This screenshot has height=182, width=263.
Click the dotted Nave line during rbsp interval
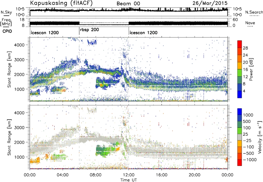(104, 23)
